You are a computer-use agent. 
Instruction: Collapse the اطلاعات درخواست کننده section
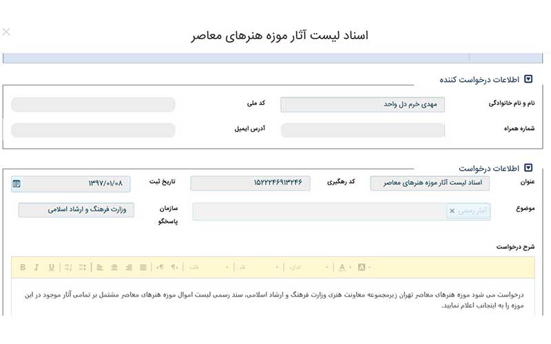coord(528,79)
